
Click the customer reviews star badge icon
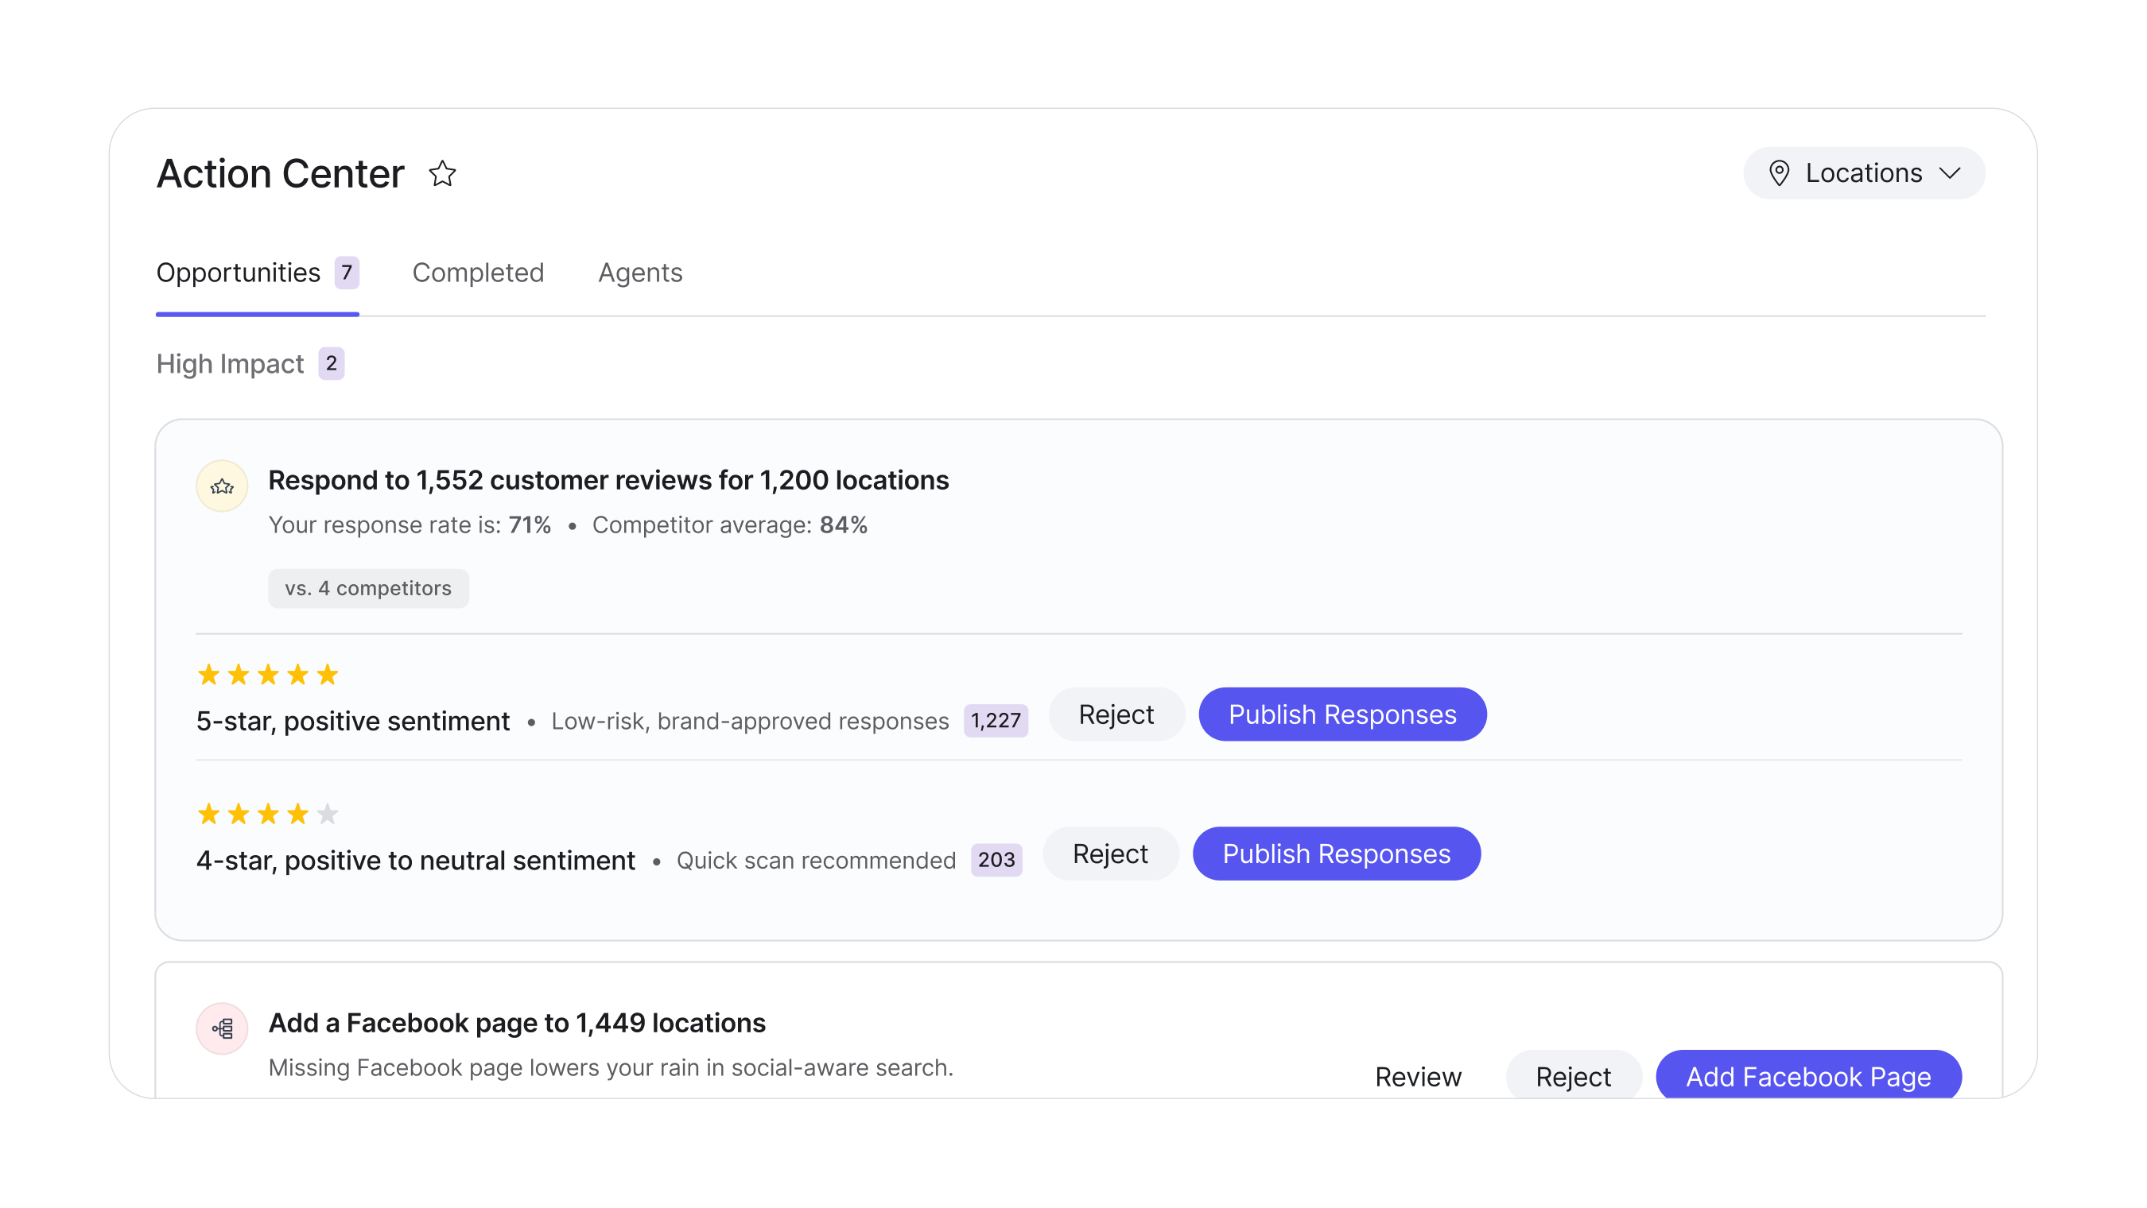click(222, 486)
